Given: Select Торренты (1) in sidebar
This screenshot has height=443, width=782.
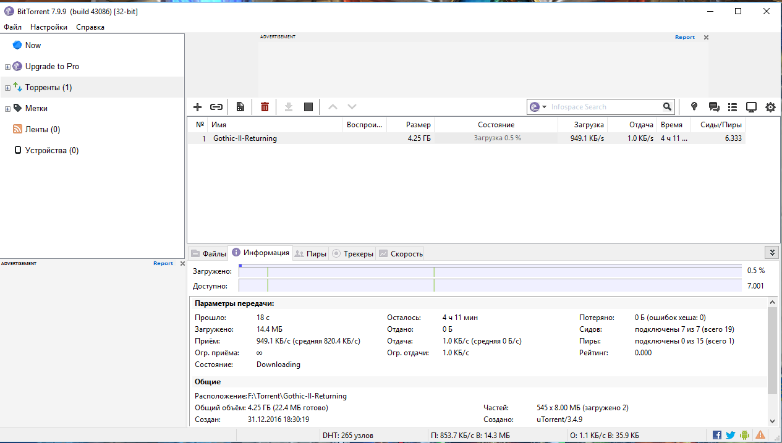Looking at the screenshot, I should [92, 87].
